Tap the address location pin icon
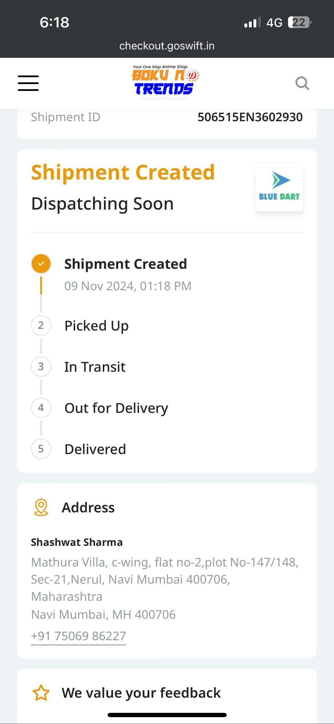The height and width of the screenshot is (724, 334). [x=41, y=508]
